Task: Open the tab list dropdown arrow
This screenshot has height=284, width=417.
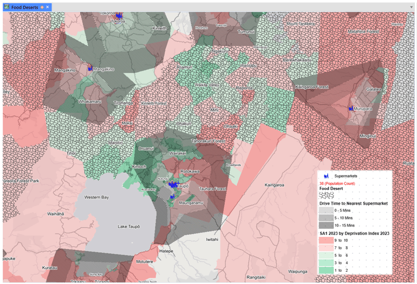Action: pos(412,7)
